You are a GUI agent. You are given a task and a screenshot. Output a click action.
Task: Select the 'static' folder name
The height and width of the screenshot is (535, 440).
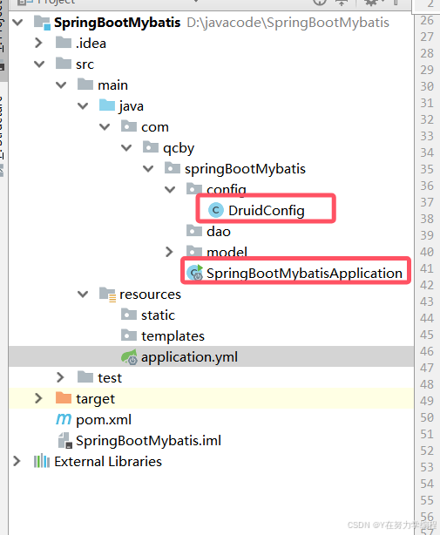158,315
